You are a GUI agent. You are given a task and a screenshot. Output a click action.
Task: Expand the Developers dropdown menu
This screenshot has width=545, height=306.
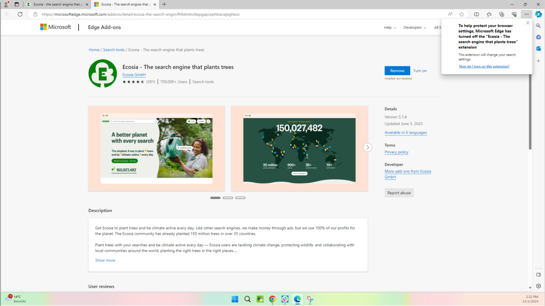(415, 28)
